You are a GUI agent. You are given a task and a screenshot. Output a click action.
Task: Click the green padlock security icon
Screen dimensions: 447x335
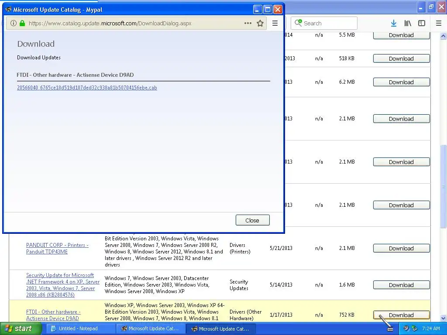pos(22,24)
